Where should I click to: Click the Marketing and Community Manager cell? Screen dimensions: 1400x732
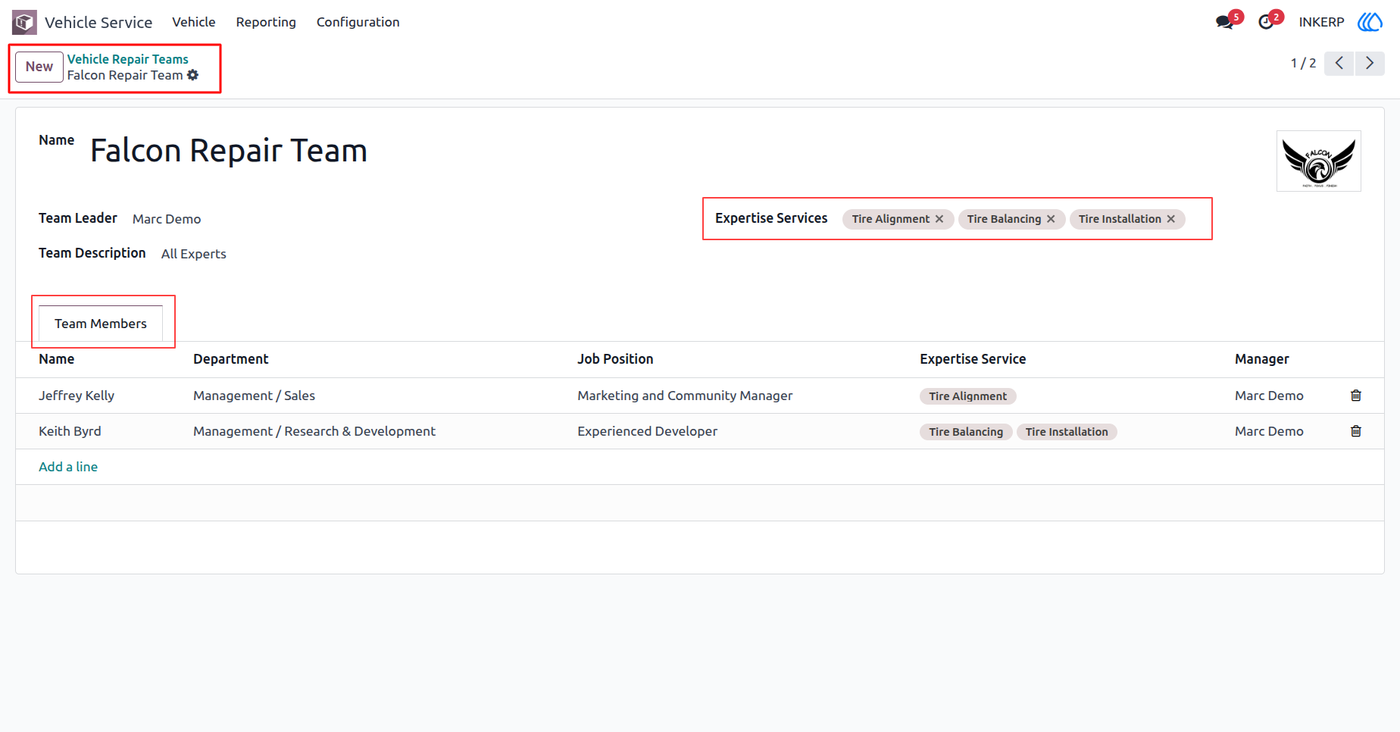click(685, 396)
